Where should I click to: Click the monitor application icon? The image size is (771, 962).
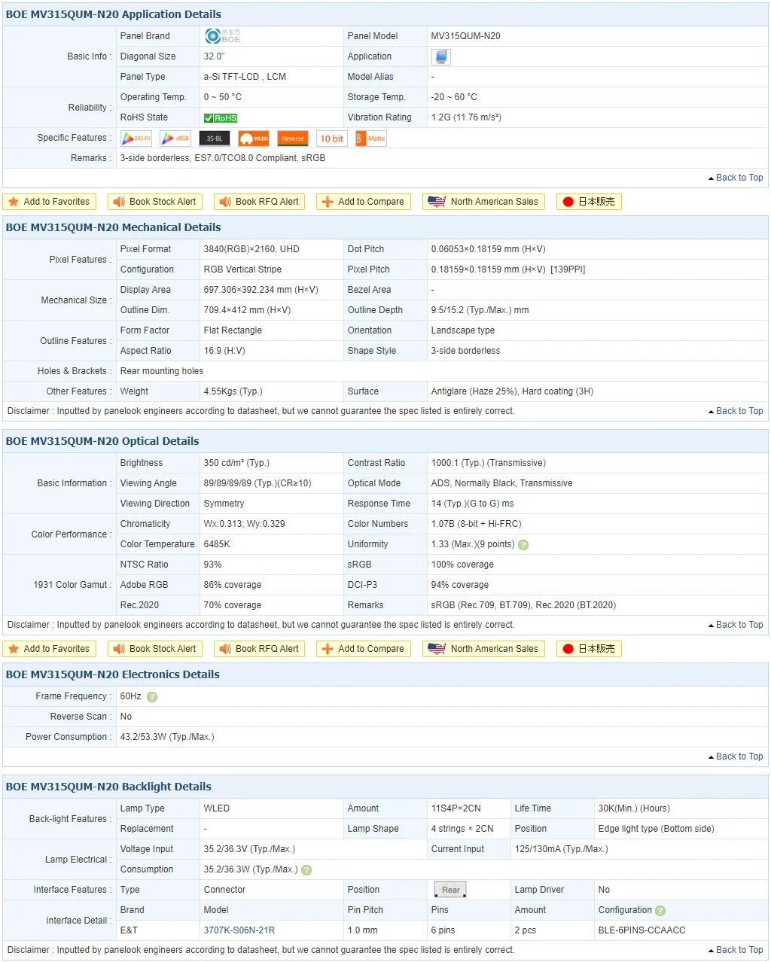pos(440,56)
